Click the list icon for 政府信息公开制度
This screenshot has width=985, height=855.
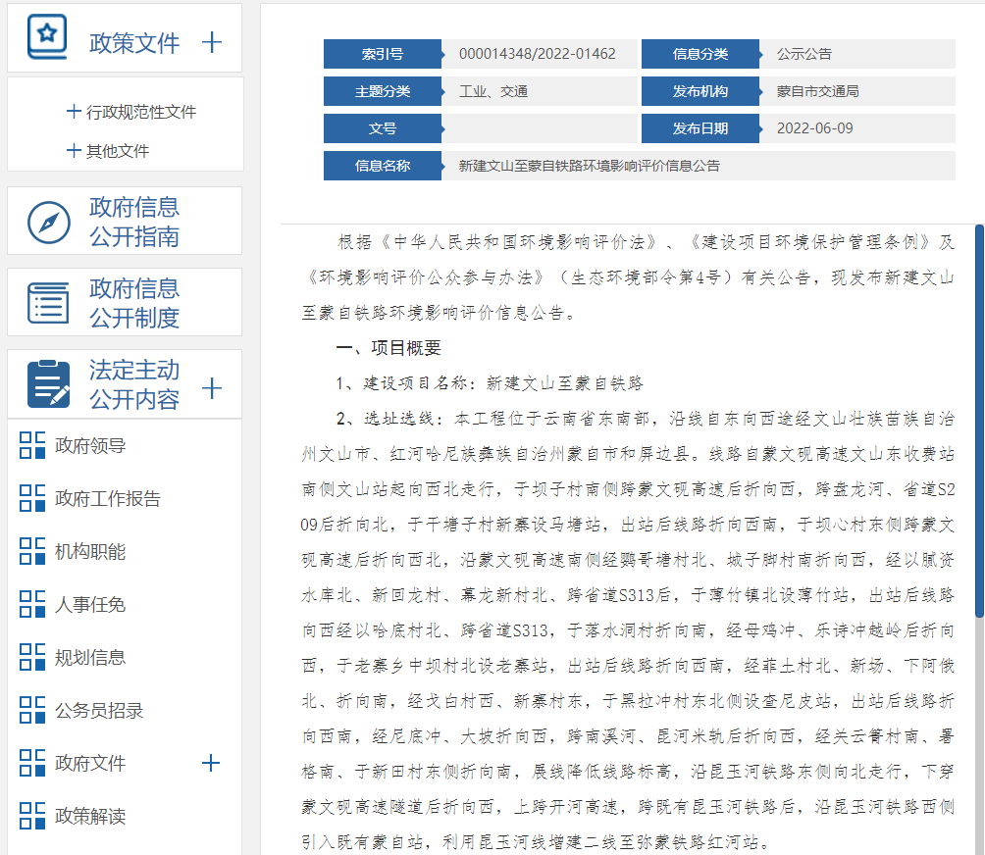pos(48,303)
